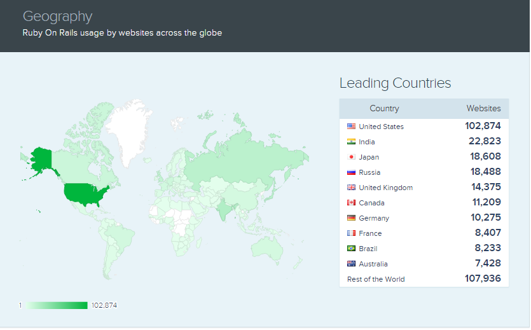
Task: Click the Japan flag icon
Action: click(351, 156)
